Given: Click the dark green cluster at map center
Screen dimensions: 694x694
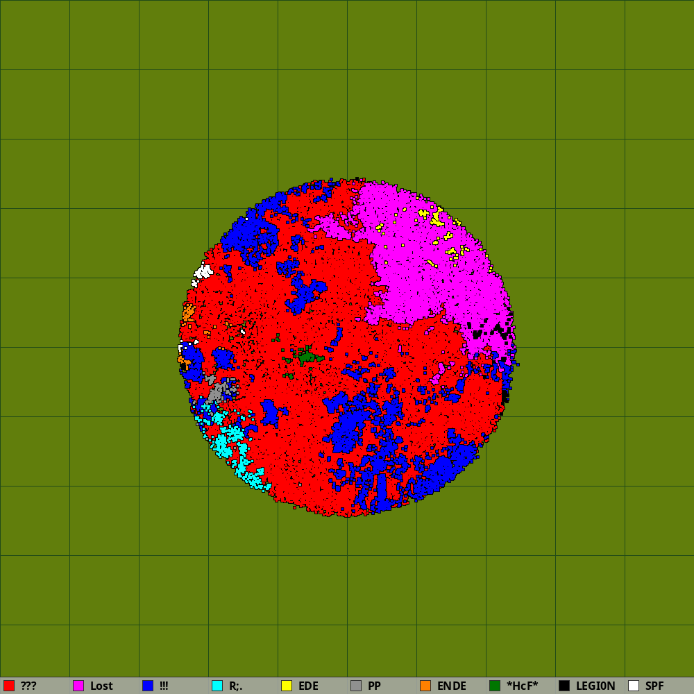Looking at the screenshot, I should [x=306, y=356].
